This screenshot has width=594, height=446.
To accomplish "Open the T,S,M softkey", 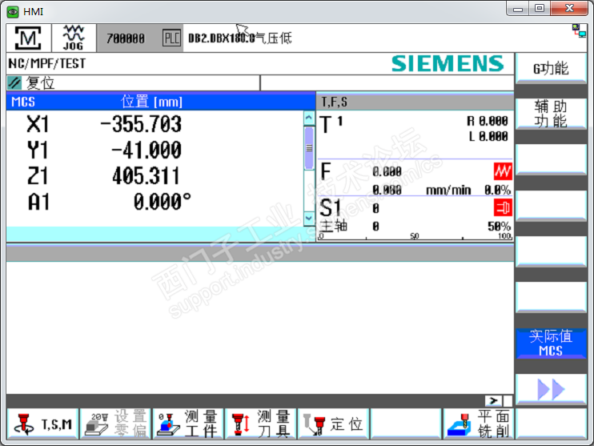I will tap(42, 424).
